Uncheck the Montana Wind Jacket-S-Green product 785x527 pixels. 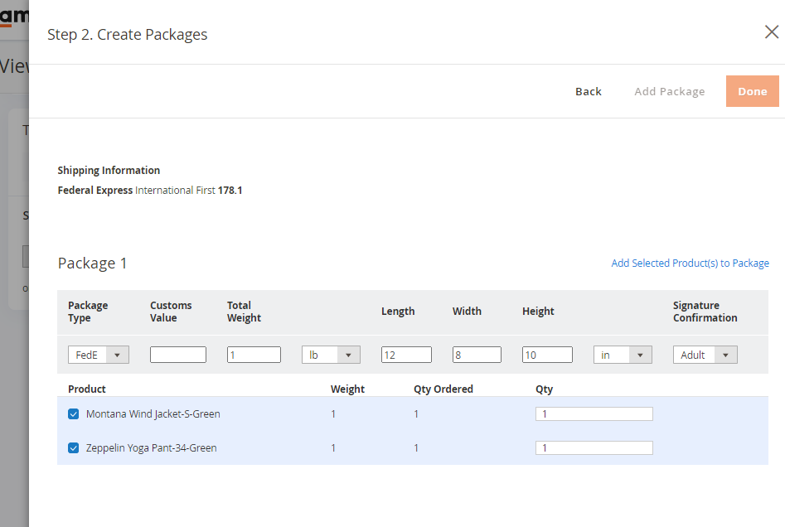73,413
